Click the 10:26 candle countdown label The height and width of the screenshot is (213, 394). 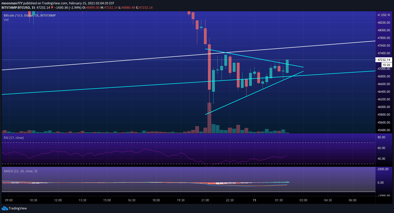tap(386, 65)
